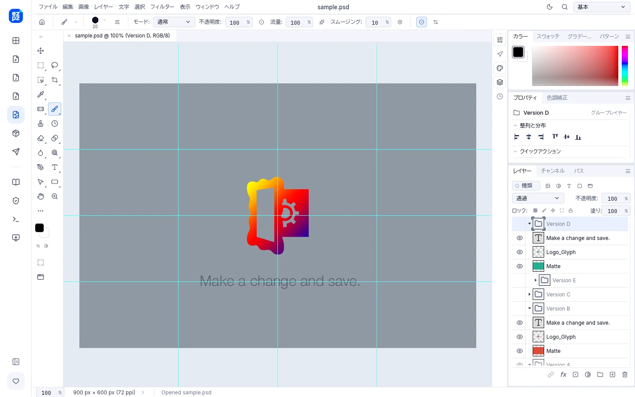Select the Object Selection tool

point(41,80)
